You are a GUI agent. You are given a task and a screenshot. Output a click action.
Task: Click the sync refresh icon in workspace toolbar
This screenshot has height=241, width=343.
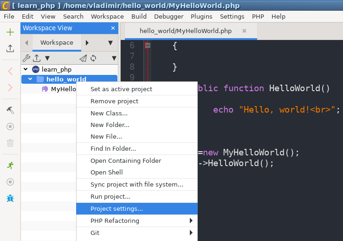[x=93, y=58]
